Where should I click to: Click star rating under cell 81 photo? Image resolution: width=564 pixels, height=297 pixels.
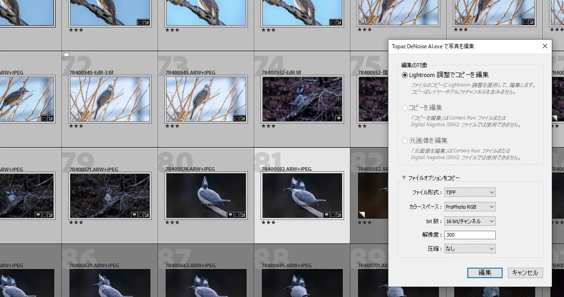click(268, 223)
